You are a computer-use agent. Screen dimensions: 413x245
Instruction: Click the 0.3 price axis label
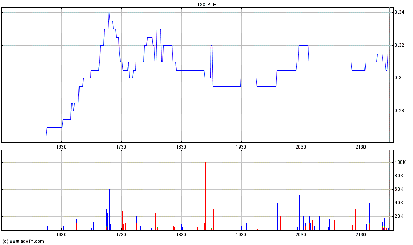click(398, 78)
